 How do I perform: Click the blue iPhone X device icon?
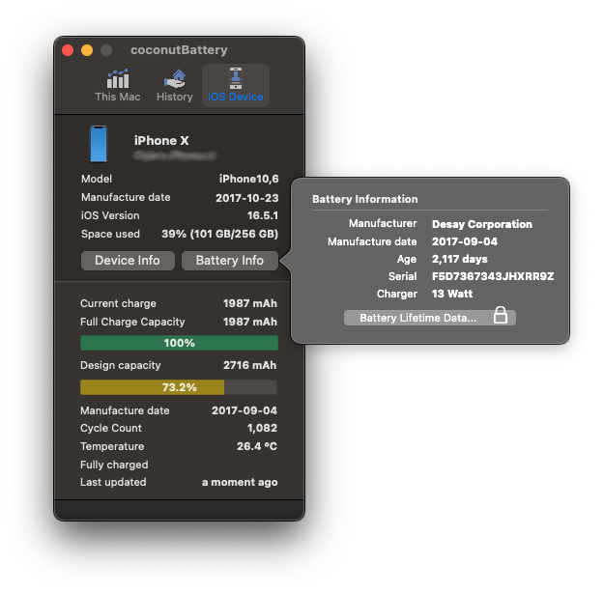pyautogui.click(x=99, y=144)
